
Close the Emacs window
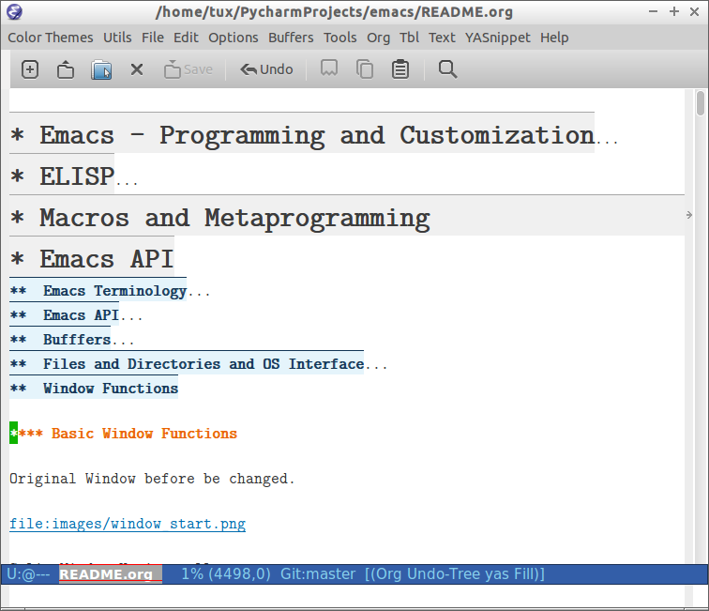pos(695,11)
